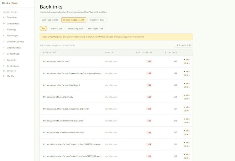Expand who links for app.ahrefs.com/ row
Viewport: 235px width, 161px height.
click(187, 62)
